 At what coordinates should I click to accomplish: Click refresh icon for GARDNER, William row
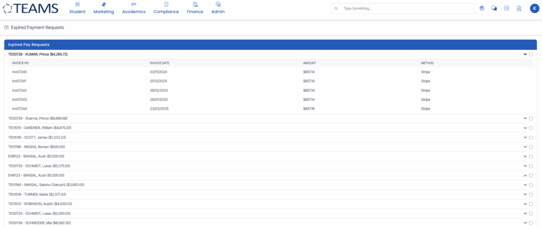pos(531,128)
